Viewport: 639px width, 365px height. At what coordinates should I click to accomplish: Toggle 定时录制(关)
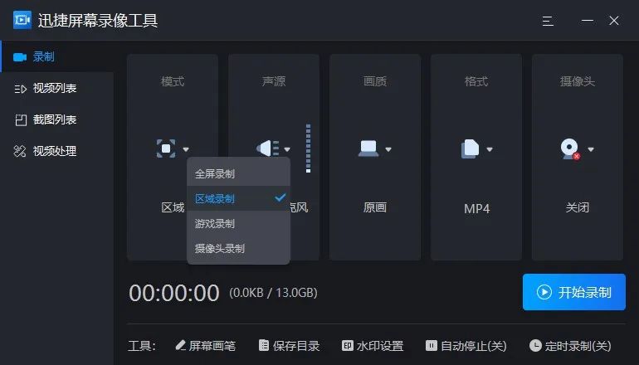point(570,346)
